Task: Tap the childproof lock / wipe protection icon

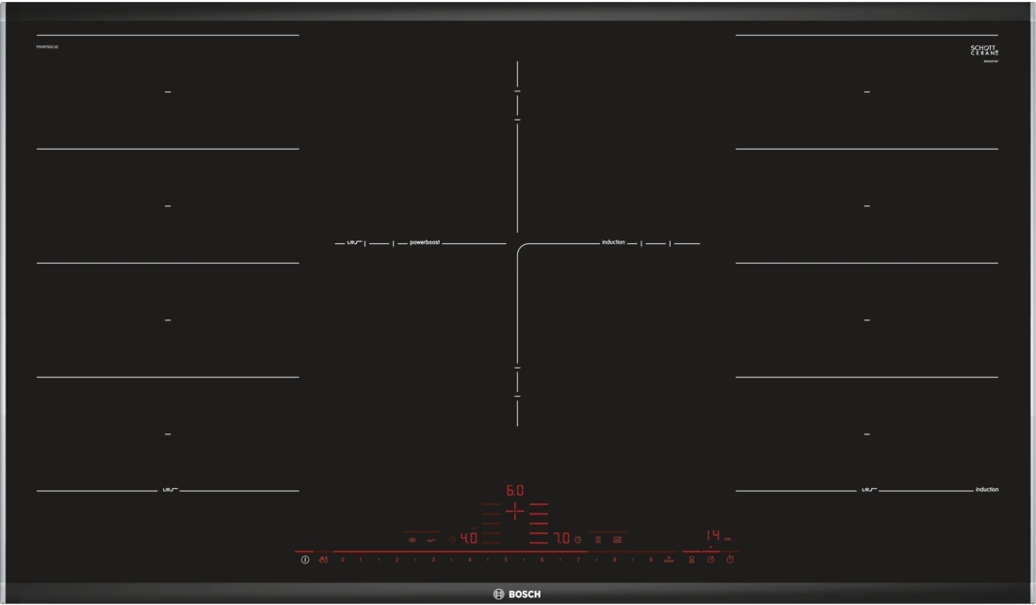Action: coord(323,561)
